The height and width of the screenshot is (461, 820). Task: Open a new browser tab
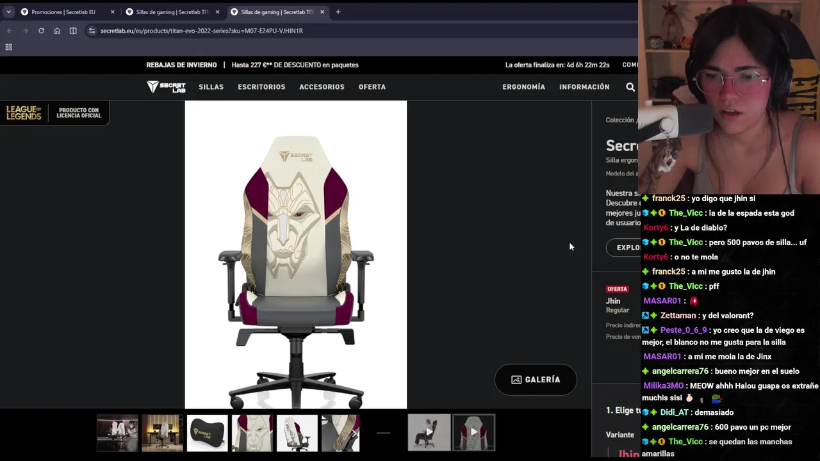click(x=338, y=12)
